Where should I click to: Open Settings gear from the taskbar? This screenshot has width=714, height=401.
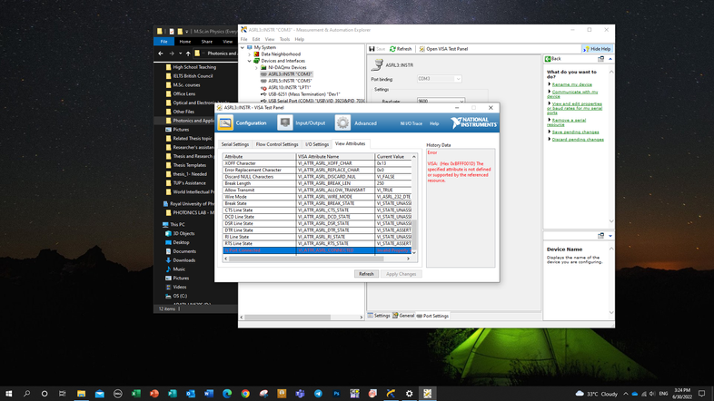pyautogui.click(x=409, y=393)
